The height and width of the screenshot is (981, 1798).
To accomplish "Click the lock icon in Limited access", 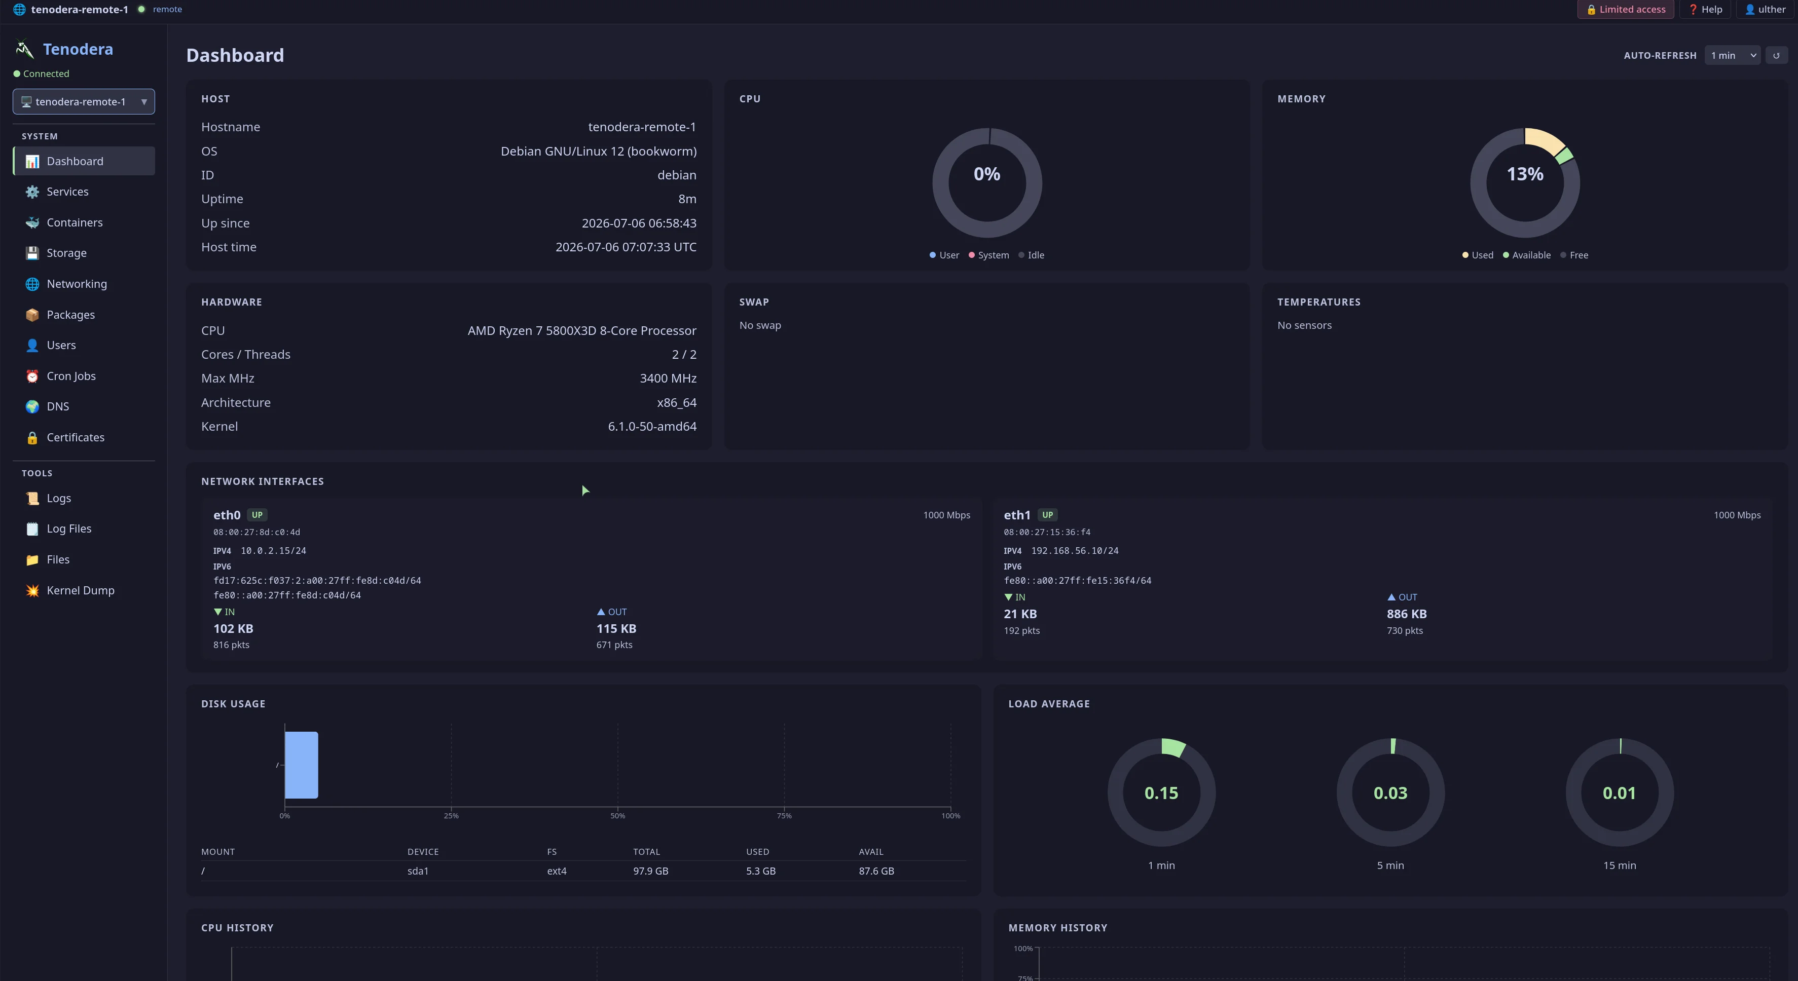I will click(1591, 10).
